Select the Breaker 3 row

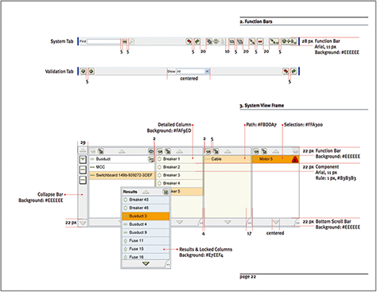[x=180, y=175]
